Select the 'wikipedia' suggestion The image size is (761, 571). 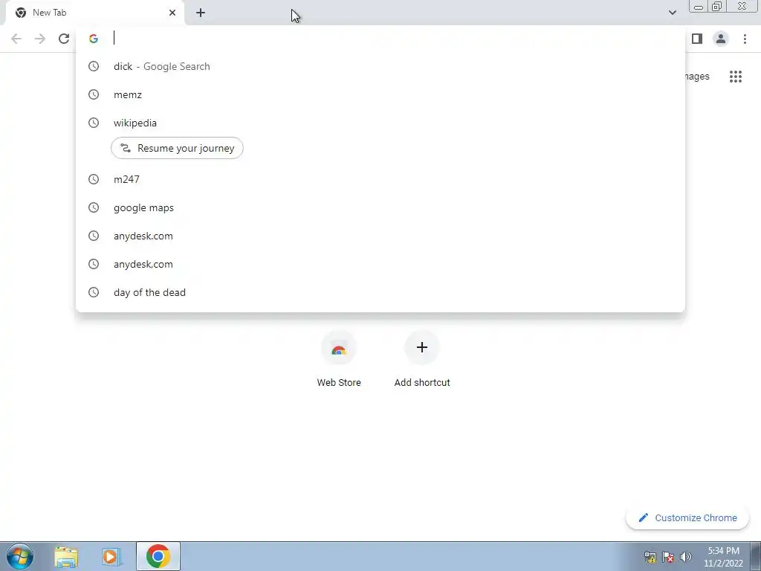[380, 123]
